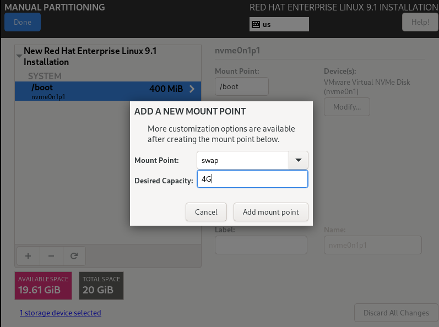439x327 pixels.
Task: Click the dialog Mount Point field showing swap
Action: pyautogui.click(x=243, y=160)
